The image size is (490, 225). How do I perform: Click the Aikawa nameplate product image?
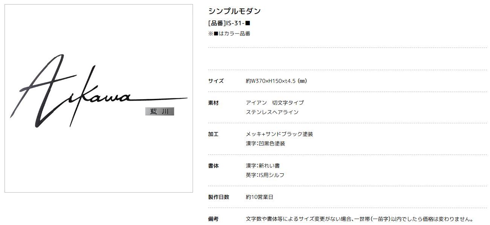[99, 98]
